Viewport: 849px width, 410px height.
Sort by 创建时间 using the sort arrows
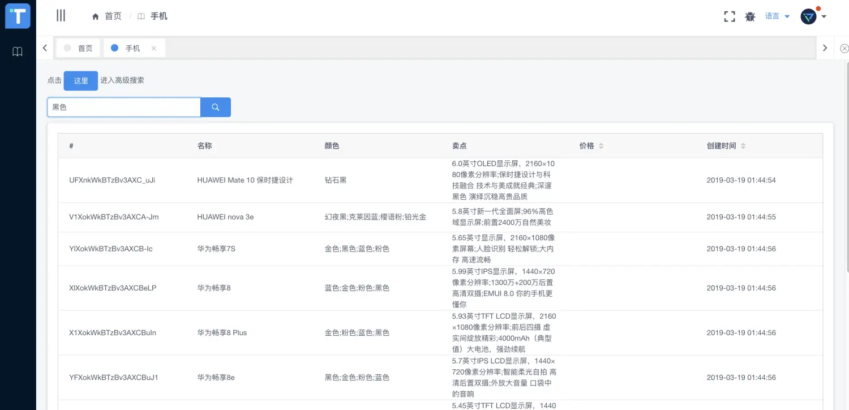pos(743,146)
